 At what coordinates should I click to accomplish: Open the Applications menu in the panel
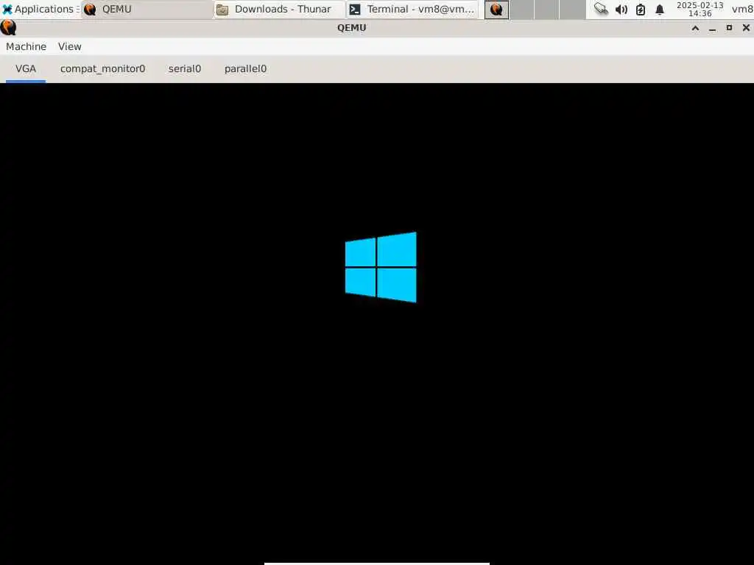point(40,9)
